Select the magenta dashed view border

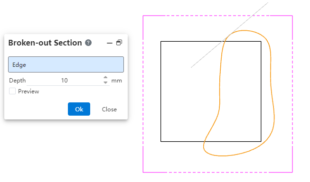(x=143, y=94)
